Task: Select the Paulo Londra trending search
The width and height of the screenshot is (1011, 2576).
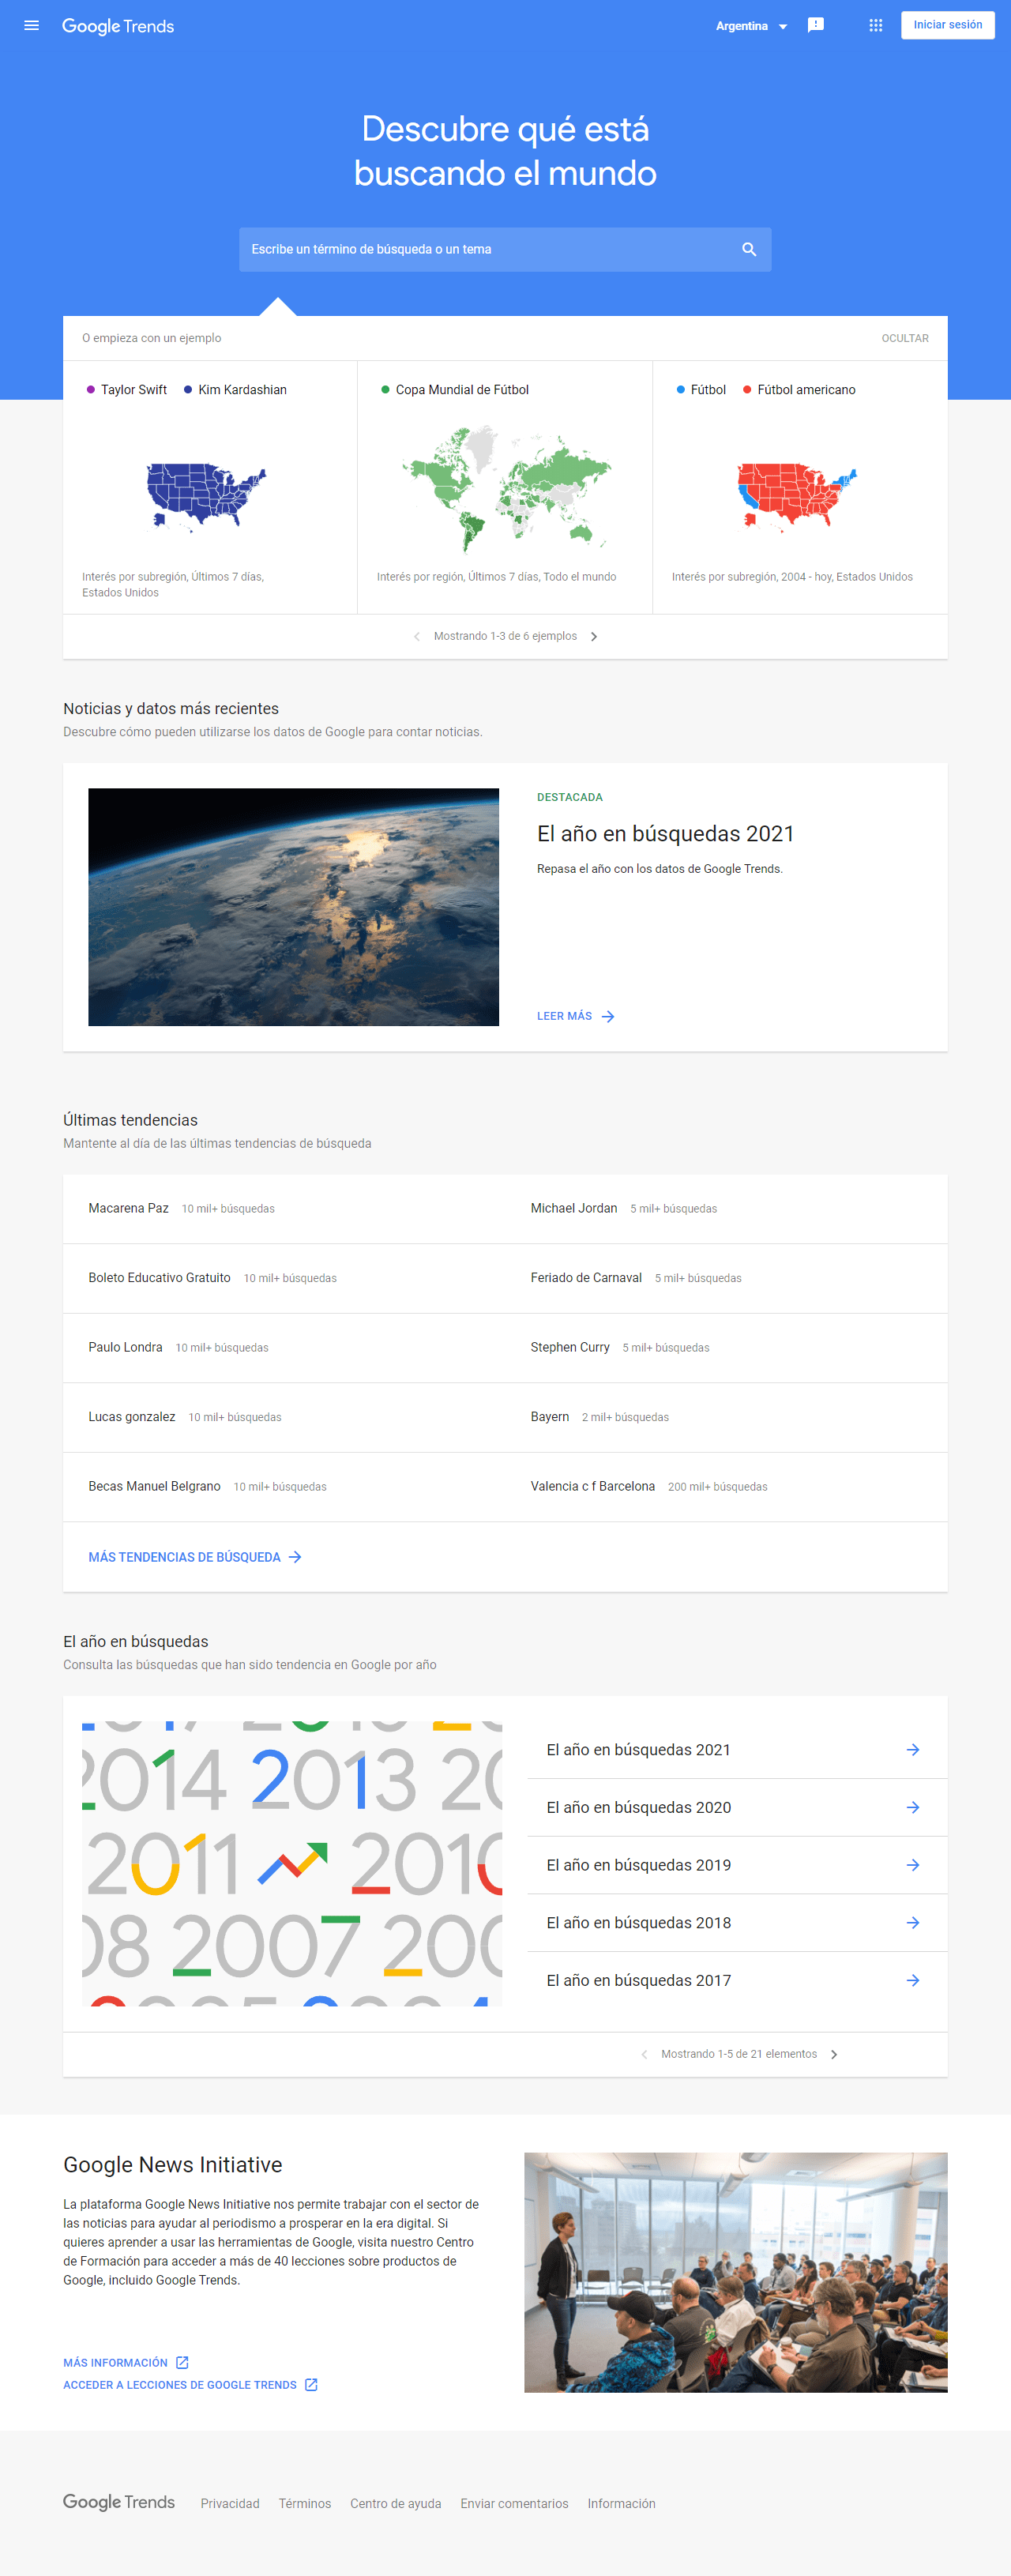Action: 125,1347
